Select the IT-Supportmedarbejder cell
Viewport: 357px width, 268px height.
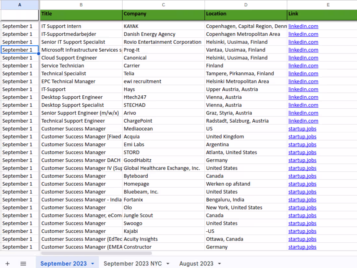[x=81, y=34]
